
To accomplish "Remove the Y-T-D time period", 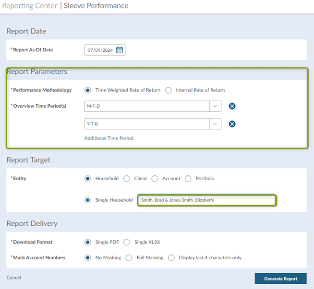I will [232, 124].
